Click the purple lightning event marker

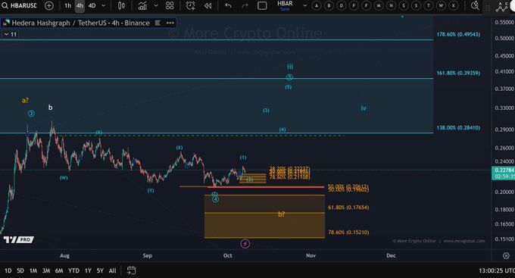[x=245, y=243]
